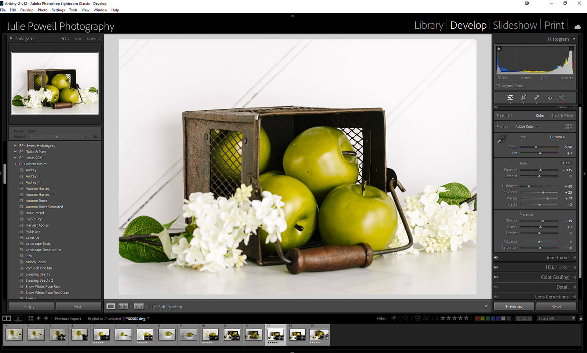Switch to Grid view in filmstrip bar

click(x=31, y=318)
